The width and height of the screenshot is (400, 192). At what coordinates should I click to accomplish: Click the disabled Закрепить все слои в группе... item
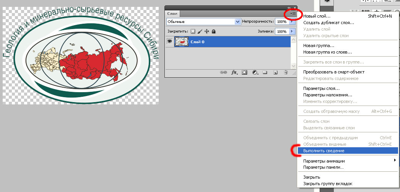348,62
